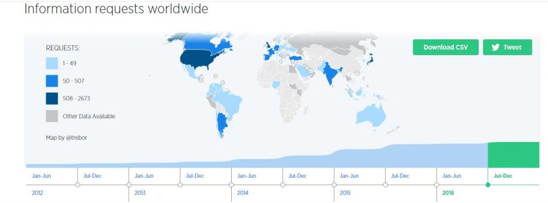Select the Jan-Jun 2015 period

349,176
